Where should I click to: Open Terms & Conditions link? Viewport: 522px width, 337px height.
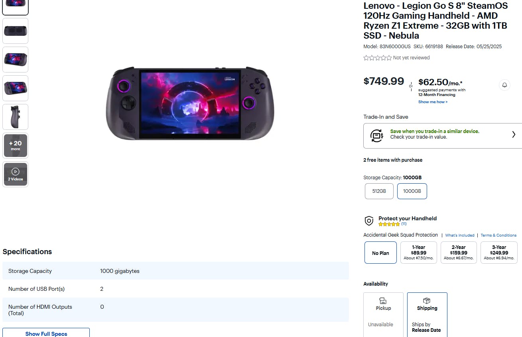click(x=498, y=235)
